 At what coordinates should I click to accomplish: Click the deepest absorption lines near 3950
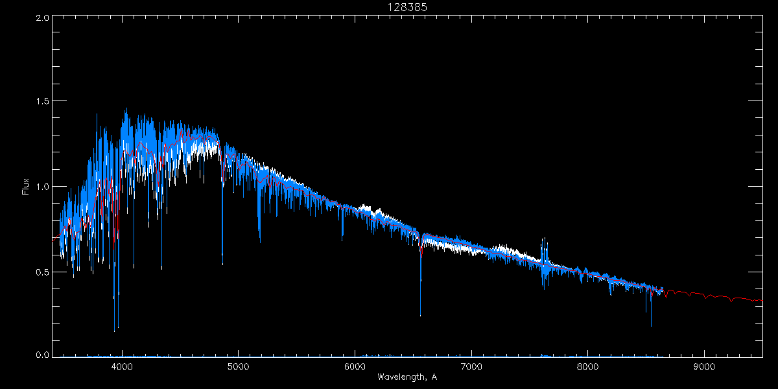pos(115,327)
